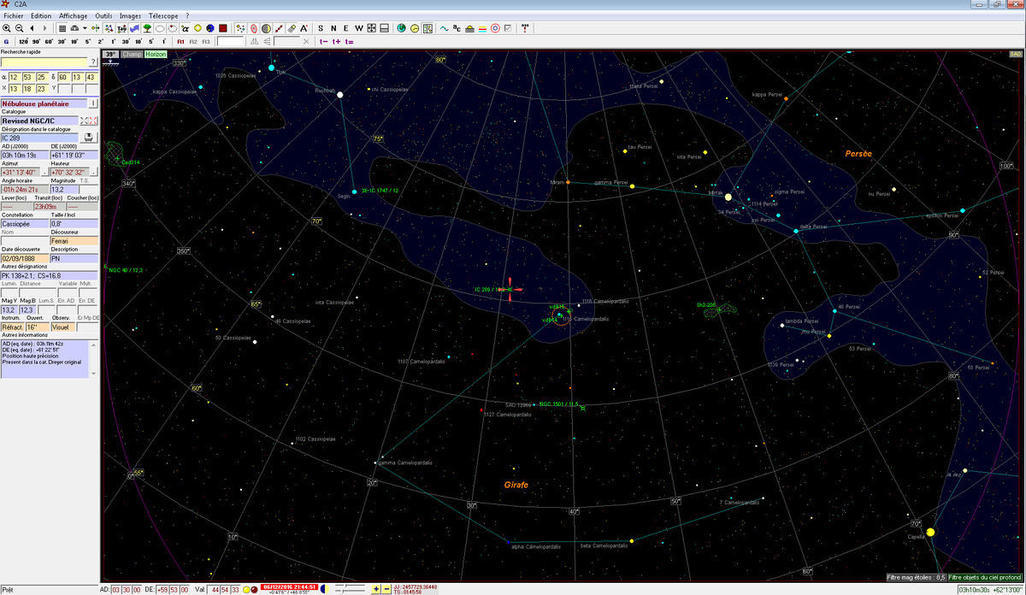Adjust the status bar slider control
Screen dimensions: 1026x595
click(351, 589)
